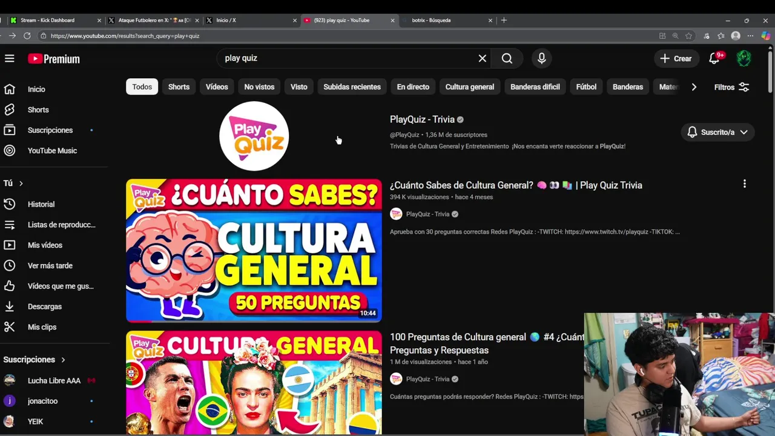775x436 pixels.
Task: Close the play quiz - YouTube tab
Action: (x=392, y=20)
